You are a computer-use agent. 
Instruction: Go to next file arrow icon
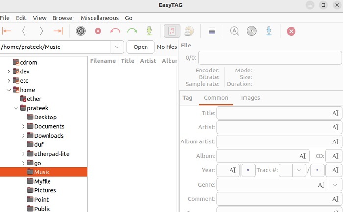(x=41, y=31)
